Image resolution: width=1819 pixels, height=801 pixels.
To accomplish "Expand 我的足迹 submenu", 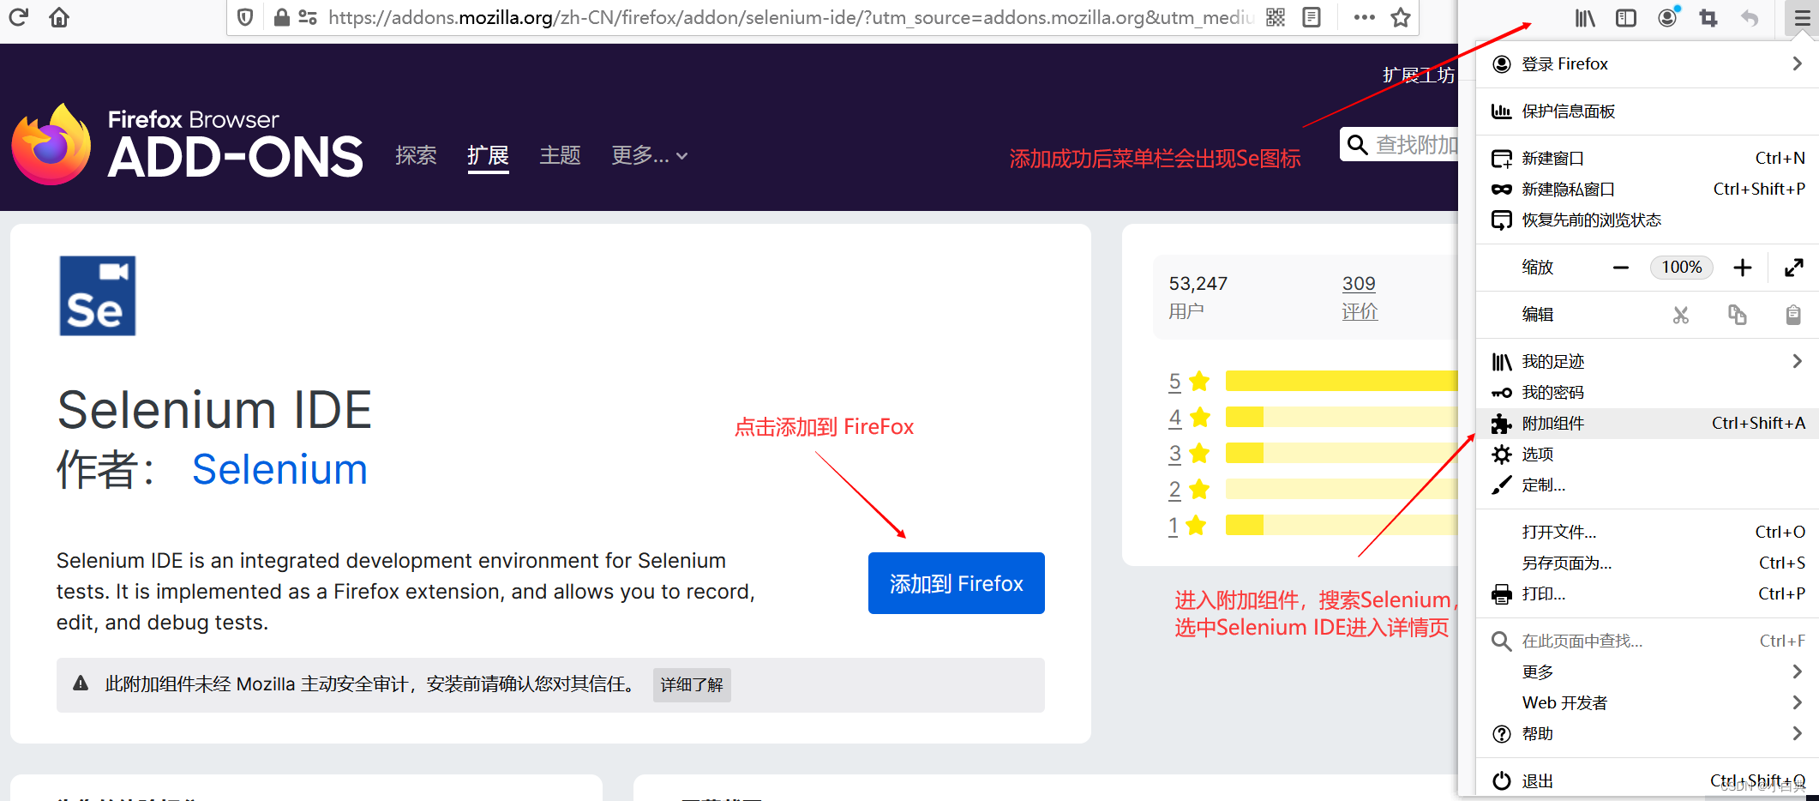I will (1647, 362).
